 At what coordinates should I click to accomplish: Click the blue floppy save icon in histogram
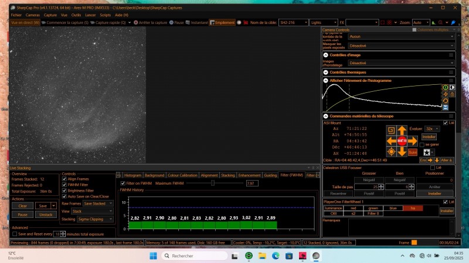pyautogui.click(x=446, y=108)
